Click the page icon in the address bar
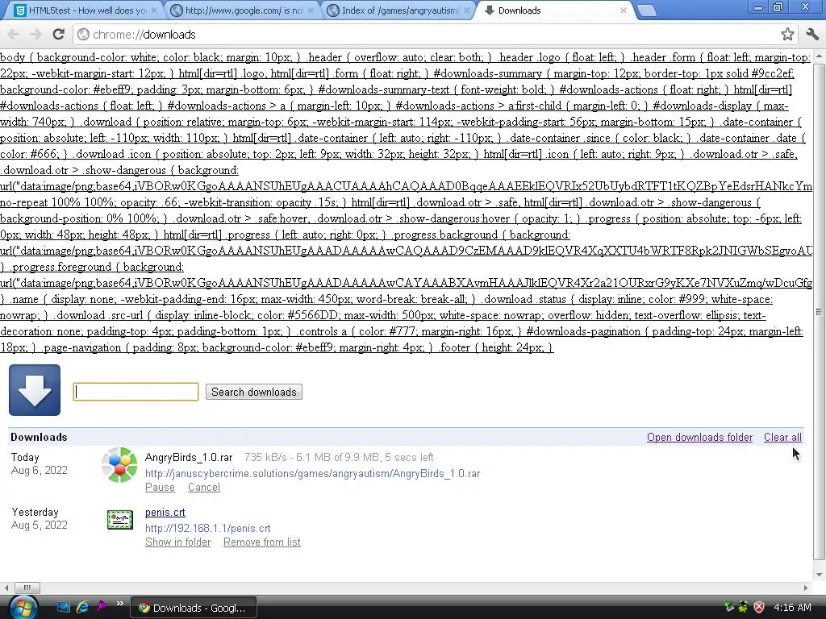The image size is (826, 619). [x=83, y=35]
